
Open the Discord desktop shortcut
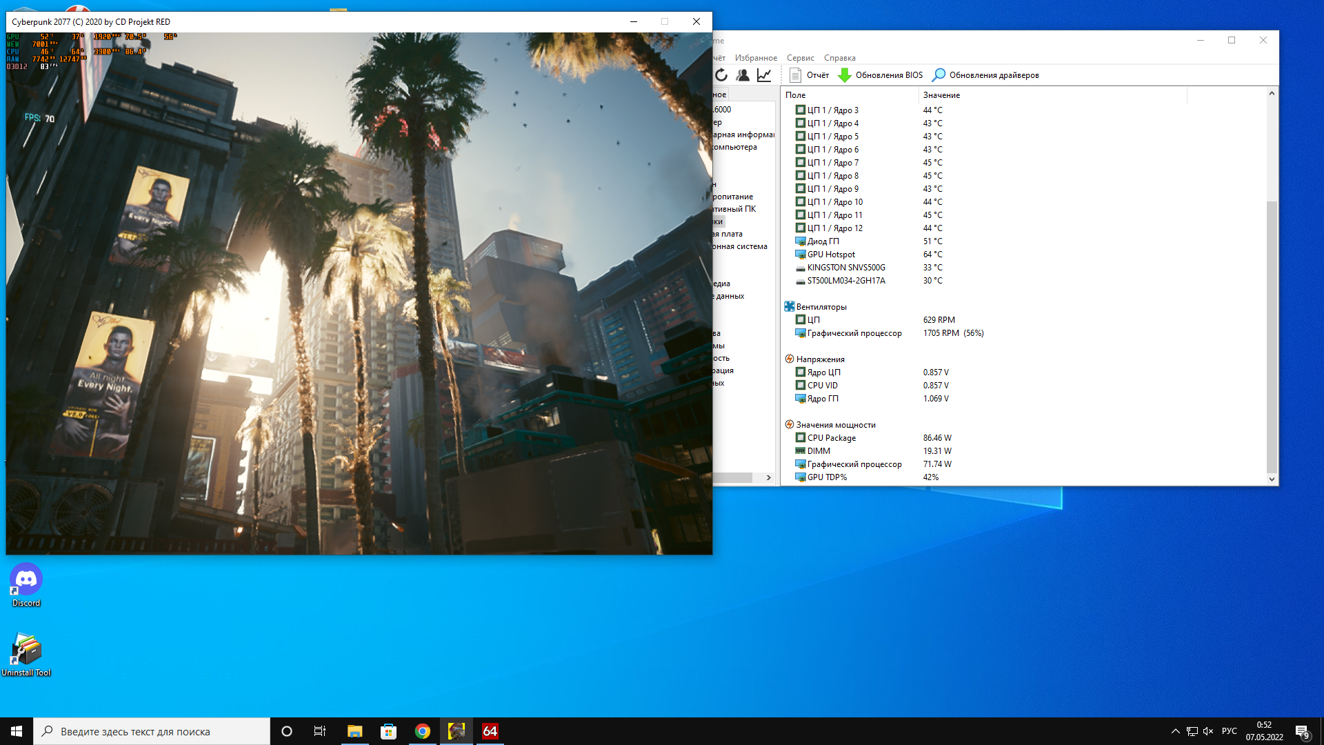pos(26,584)
